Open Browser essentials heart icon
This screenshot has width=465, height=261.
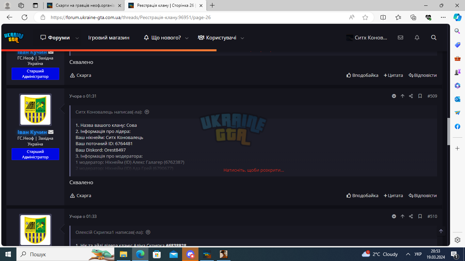pos(428,17)
